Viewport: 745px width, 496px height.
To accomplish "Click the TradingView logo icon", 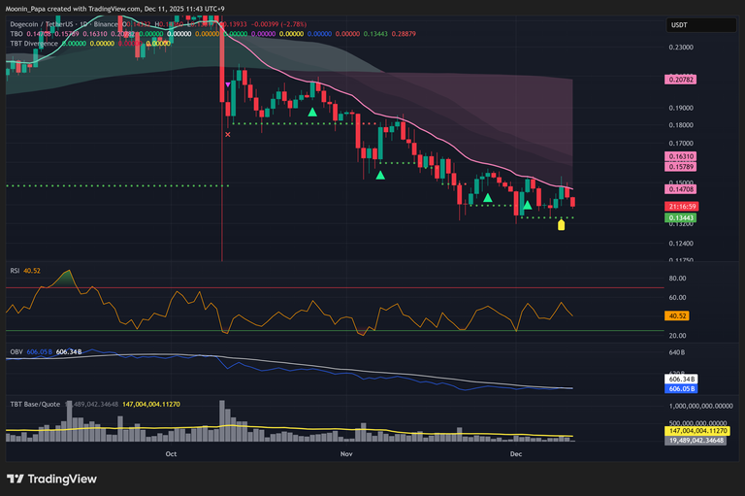I will [15, 479].
